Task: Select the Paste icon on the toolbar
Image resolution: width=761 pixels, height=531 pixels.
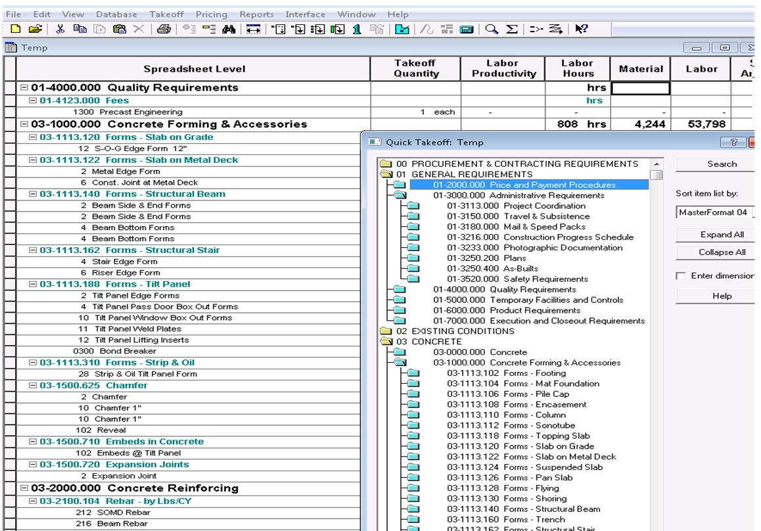Action: [121, 27]
